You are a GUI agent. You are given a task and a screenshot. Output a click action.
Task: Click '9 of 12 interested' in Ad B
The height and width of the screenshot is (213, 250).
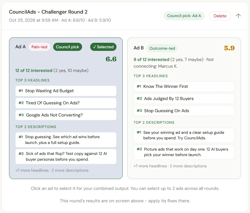click(x=151, y=60)
